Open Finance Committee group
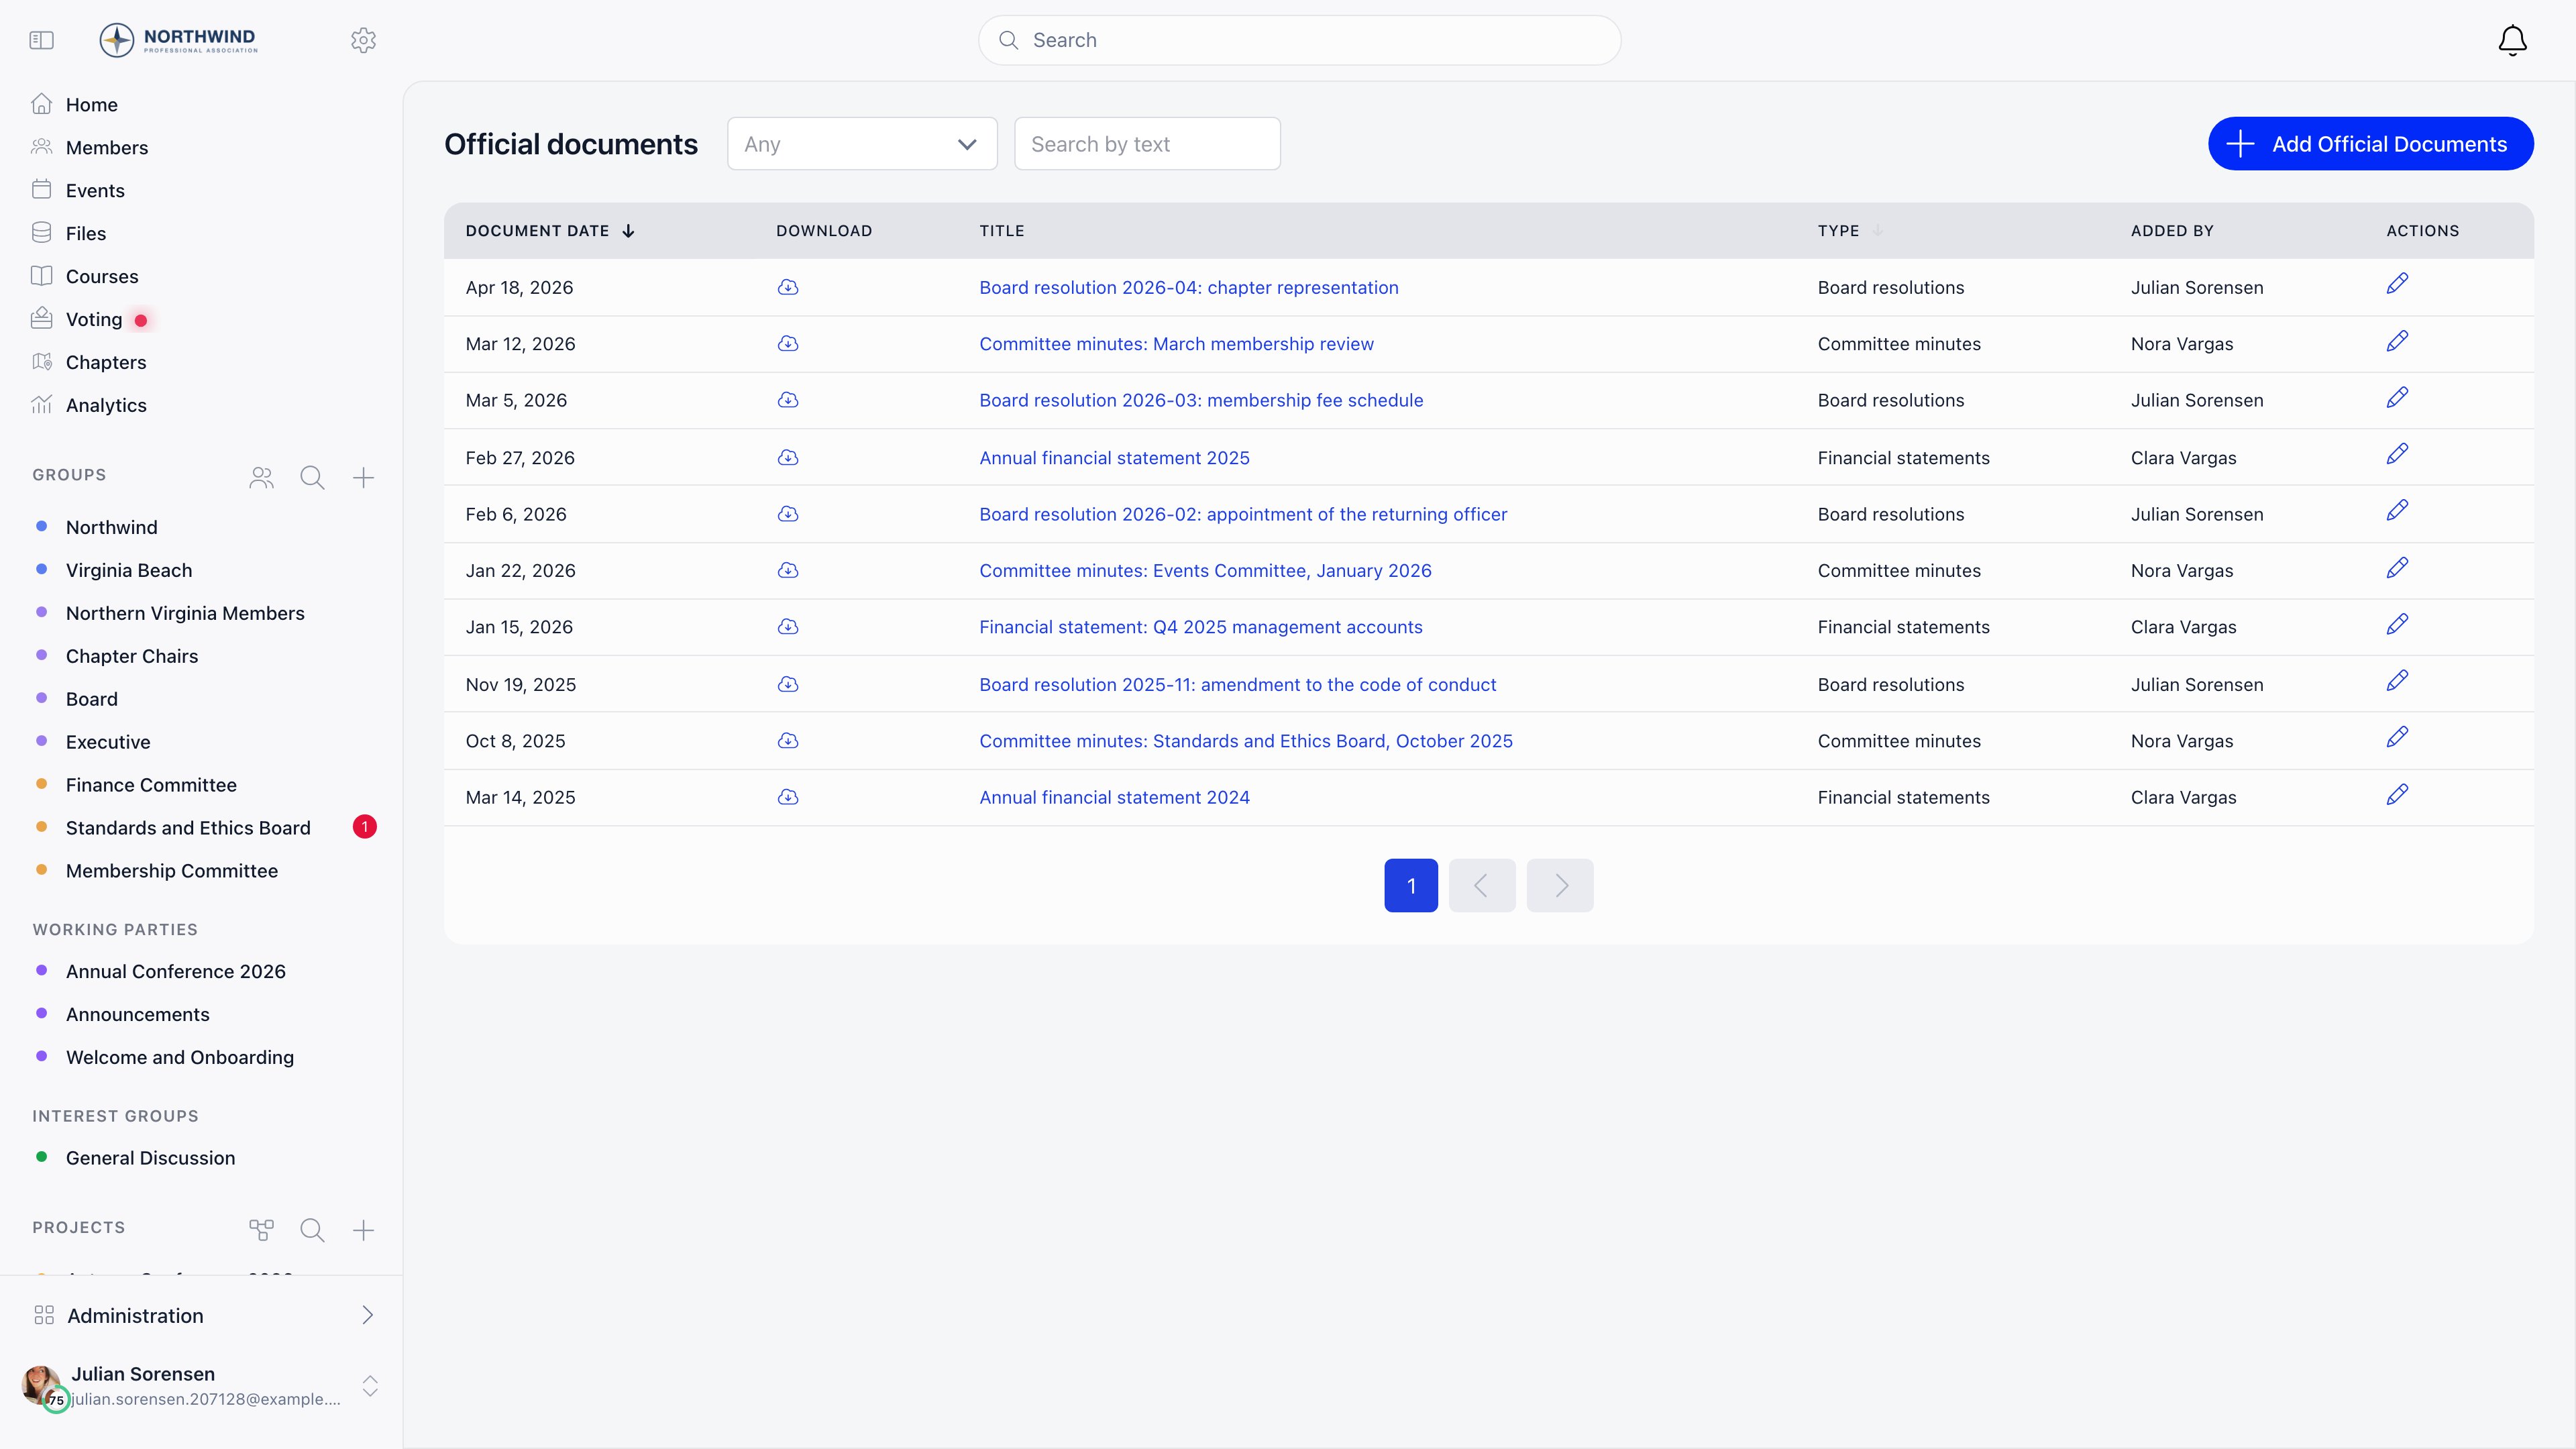 tap(151, 785)
